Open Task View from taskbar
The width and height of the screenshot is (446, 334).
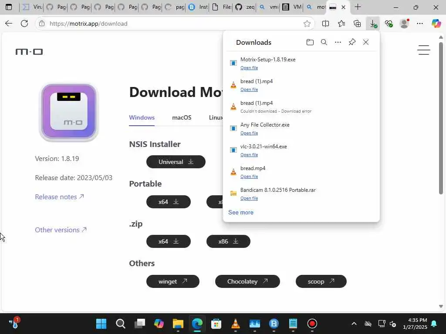(x=140, y=324)
